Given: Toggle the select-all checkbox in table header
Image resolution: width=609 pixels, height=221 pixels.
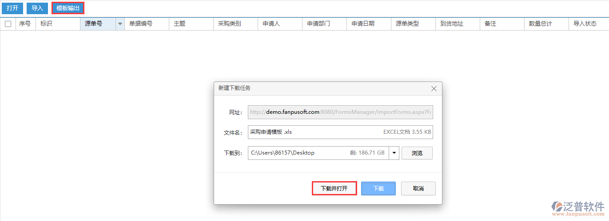Looking at the screenshot, I should tap(8, 24).
